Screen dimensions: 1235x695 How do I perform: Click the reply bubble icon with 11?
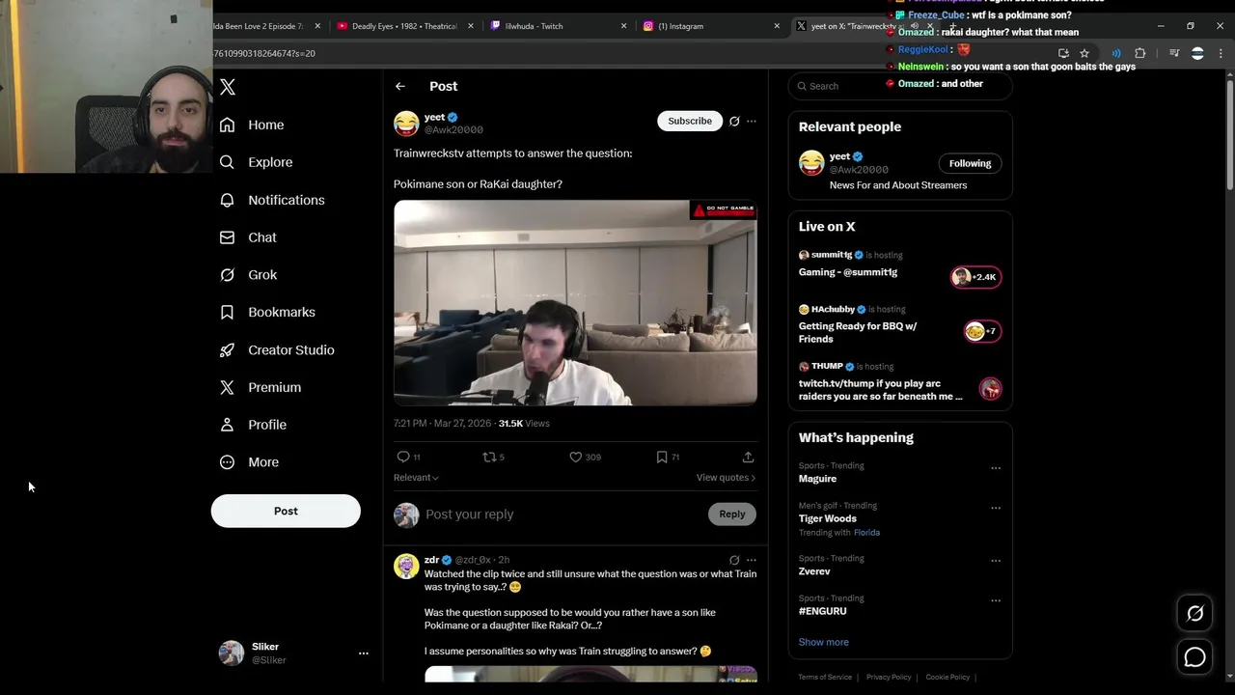click(x=403, y=457)
